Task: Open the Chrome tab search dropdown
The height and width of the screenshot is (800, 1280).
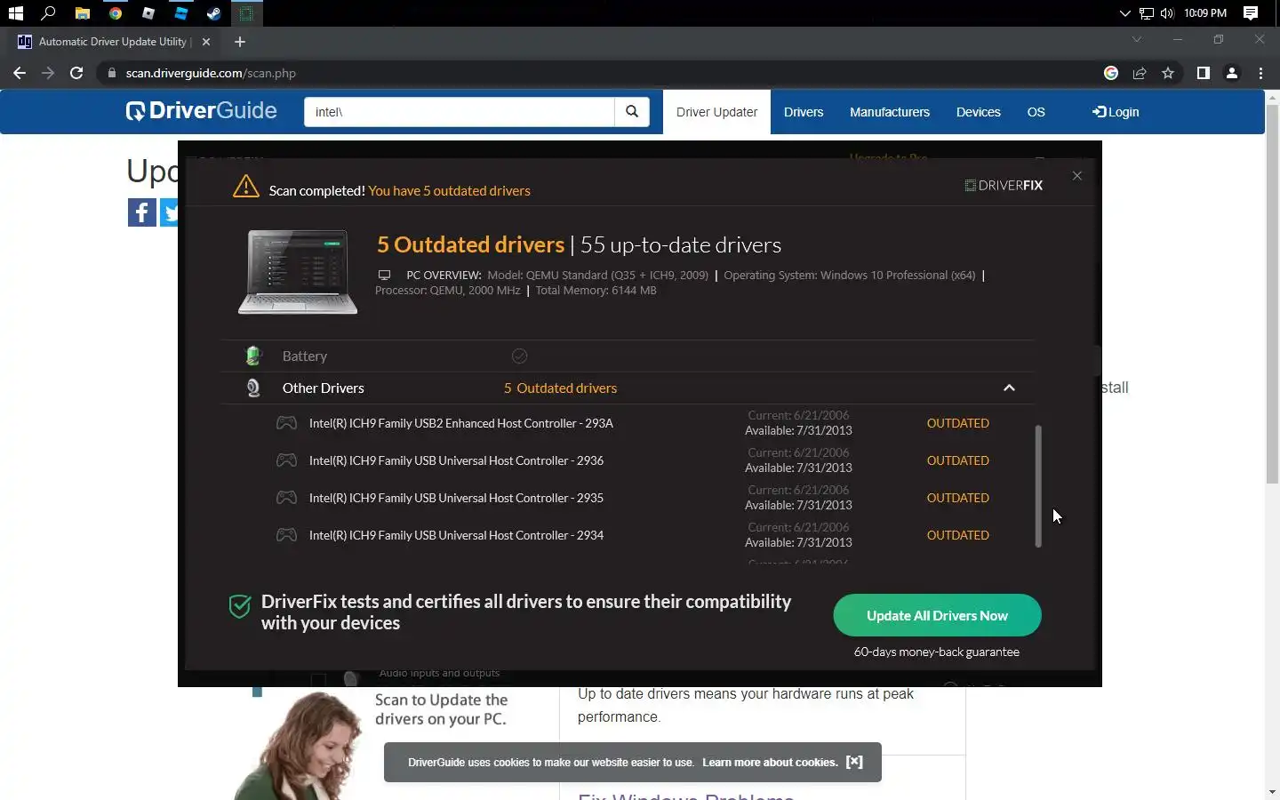Action: tap(1136, 39)
